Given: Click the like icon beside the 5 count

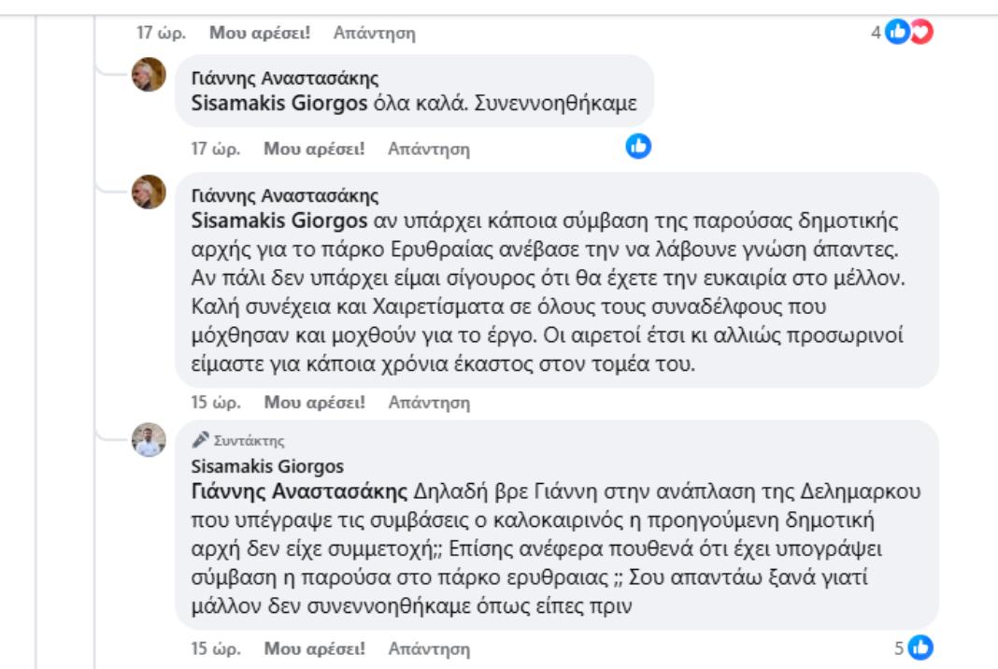Looking at the screenshot, I should pyautogui.click(x=920, y=648).
